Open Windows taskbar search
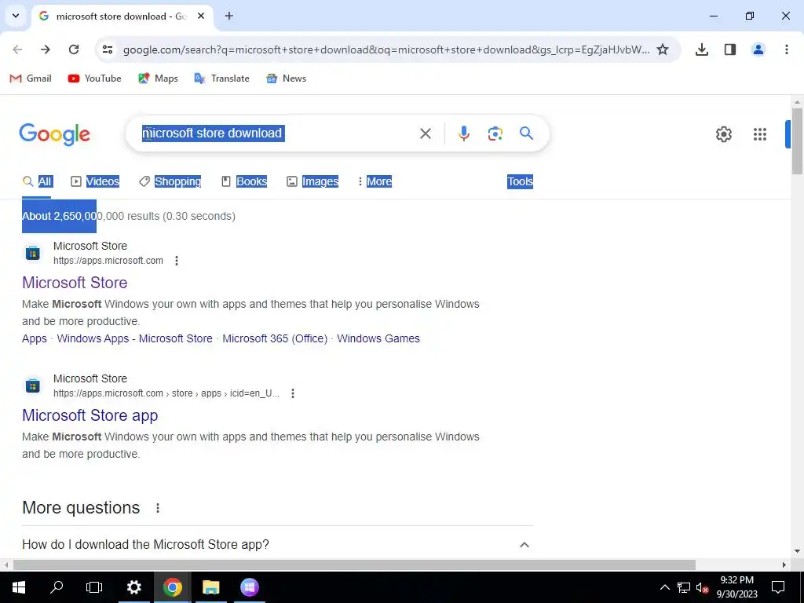The width and height of the screenshot is (804, 603). pos(57,587)
